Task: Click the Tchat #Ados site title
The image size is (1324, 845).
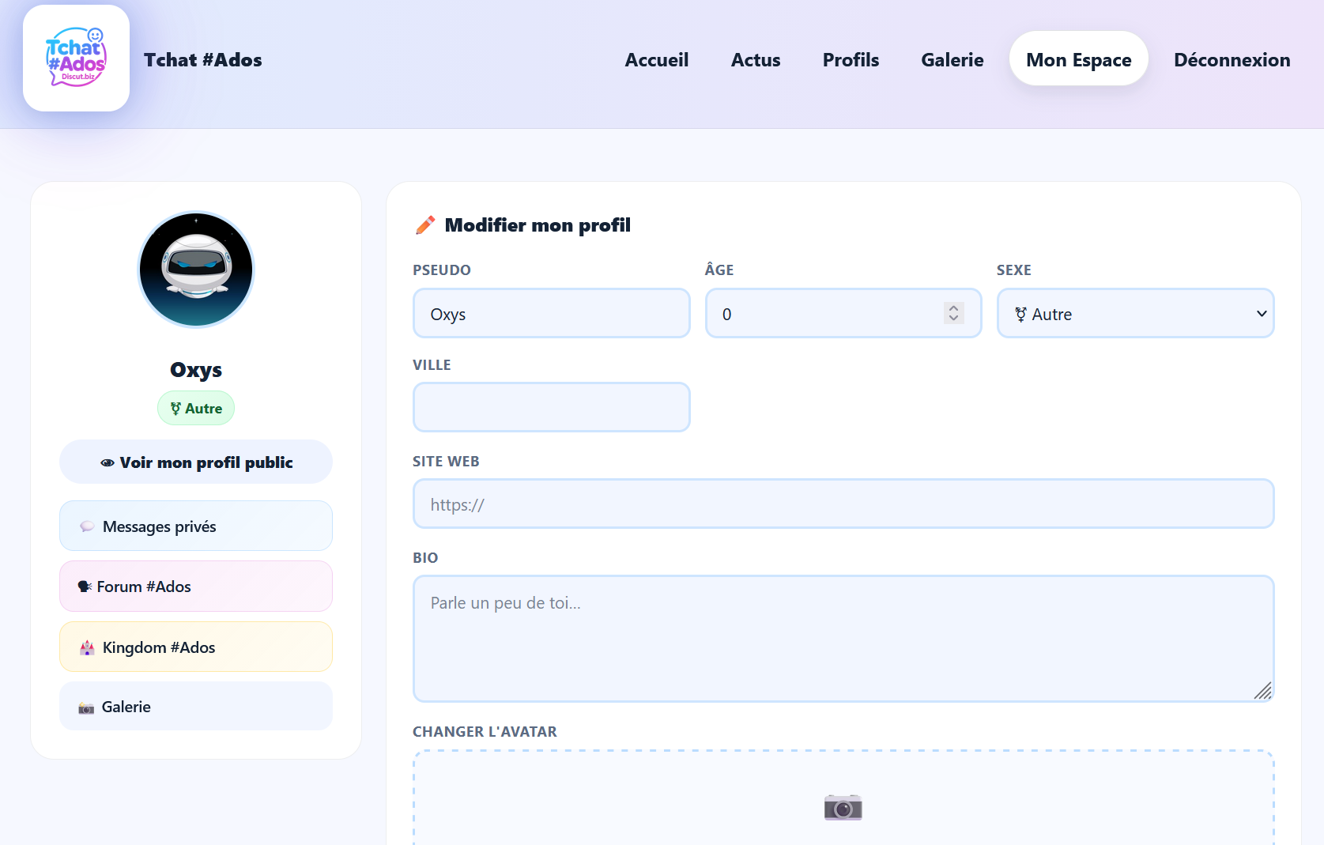Action: click(x=203, y=60)
